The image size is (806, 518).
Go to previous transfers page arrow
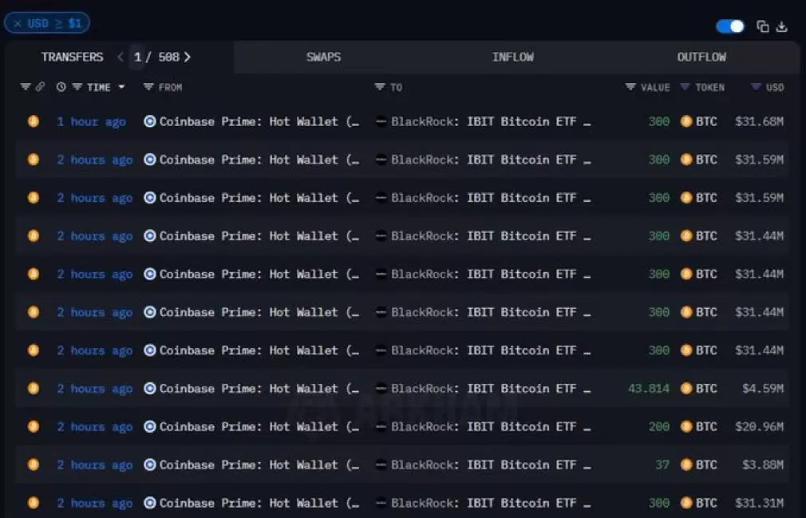pyautogui.click(x=121, y=57)
